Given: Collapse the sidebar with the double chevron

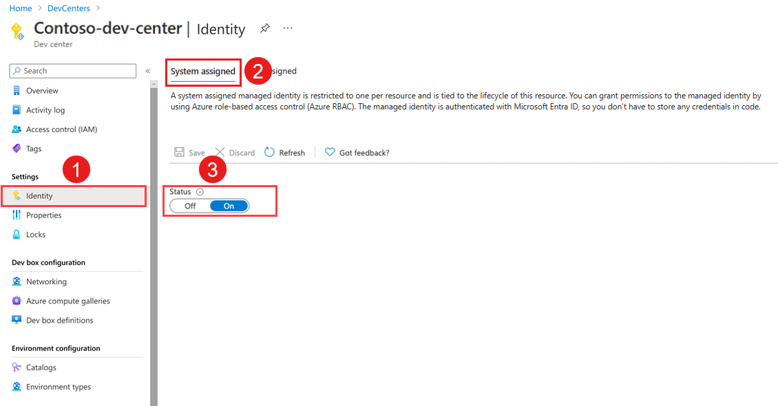Looking at the screenshot, I should click(148, 71).
